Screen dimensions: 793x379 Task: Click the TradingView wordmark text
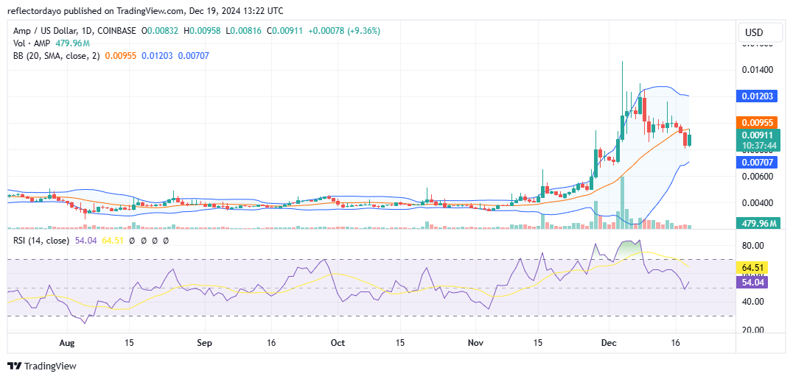pyautogui.click(x=49, y=366)
